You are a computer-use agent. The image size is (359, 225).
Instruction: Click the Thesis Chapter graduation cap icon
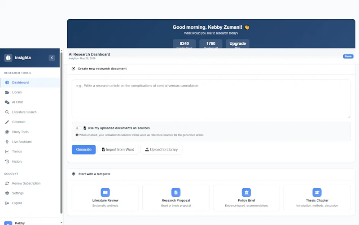point(317,192)
